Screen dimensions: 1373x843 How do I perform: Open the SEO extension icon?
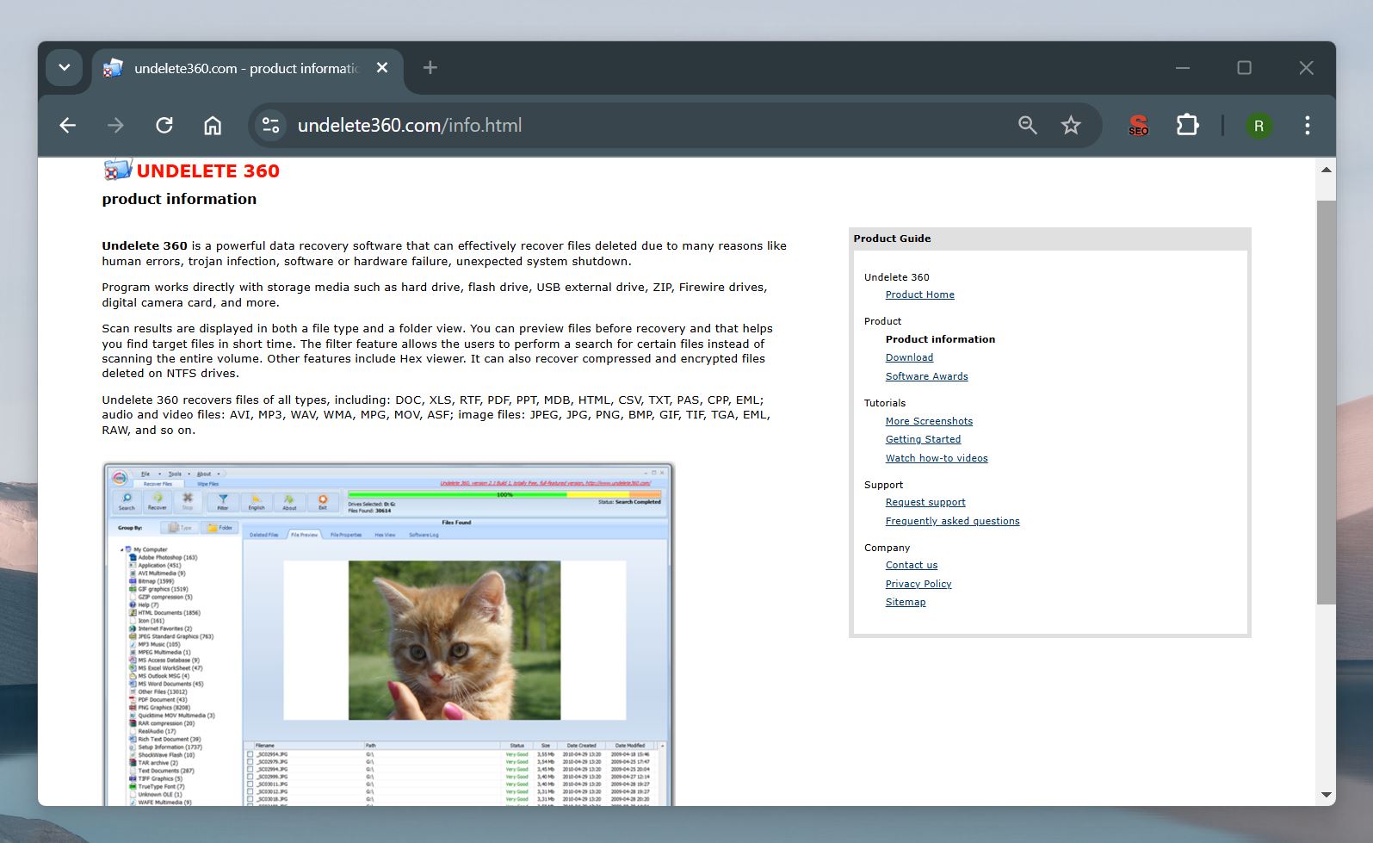[x=1138, y=126]
